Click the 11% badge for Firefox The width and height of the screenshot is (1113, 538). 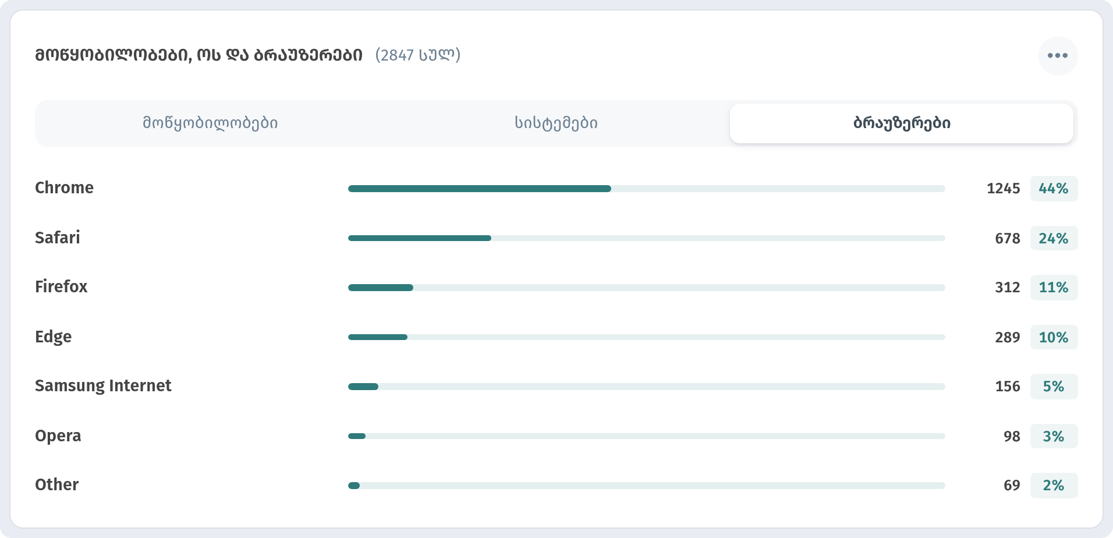click(x=1054, y=288)
